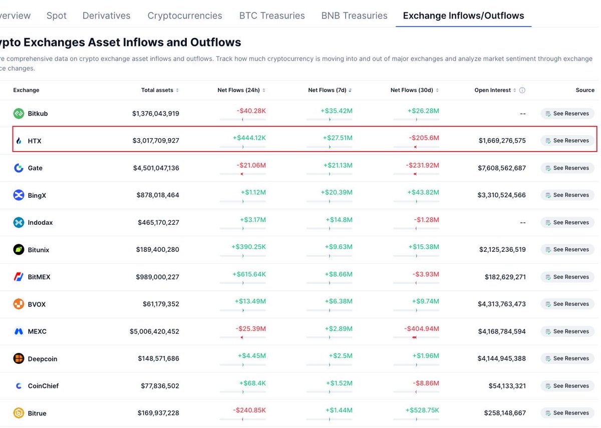Click the HTX exchange name
Viewport: 601px width, 428px height.
coord(35,141)
